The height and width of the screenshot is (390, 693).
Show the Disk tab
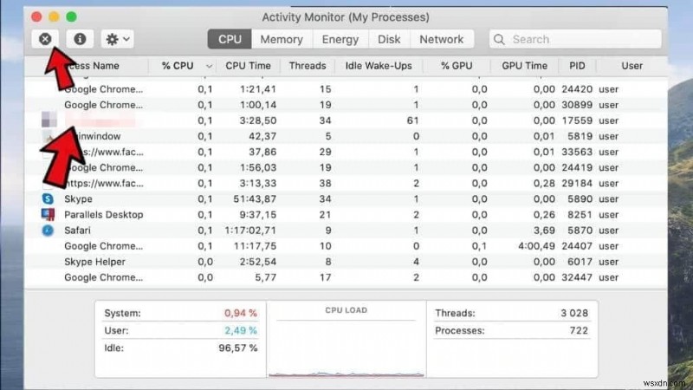(x=389, y=39)
